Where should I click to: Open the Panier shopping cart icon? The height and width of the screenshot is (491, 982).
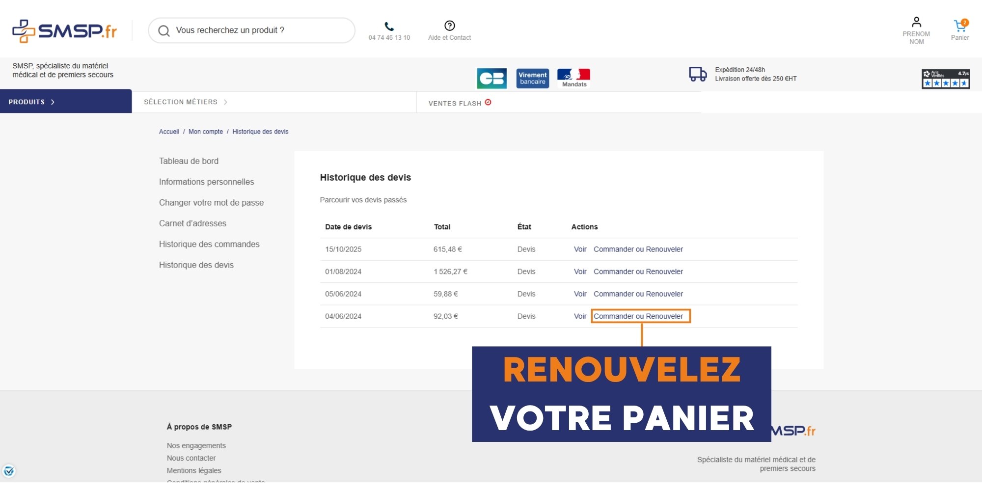click(959, 26)
